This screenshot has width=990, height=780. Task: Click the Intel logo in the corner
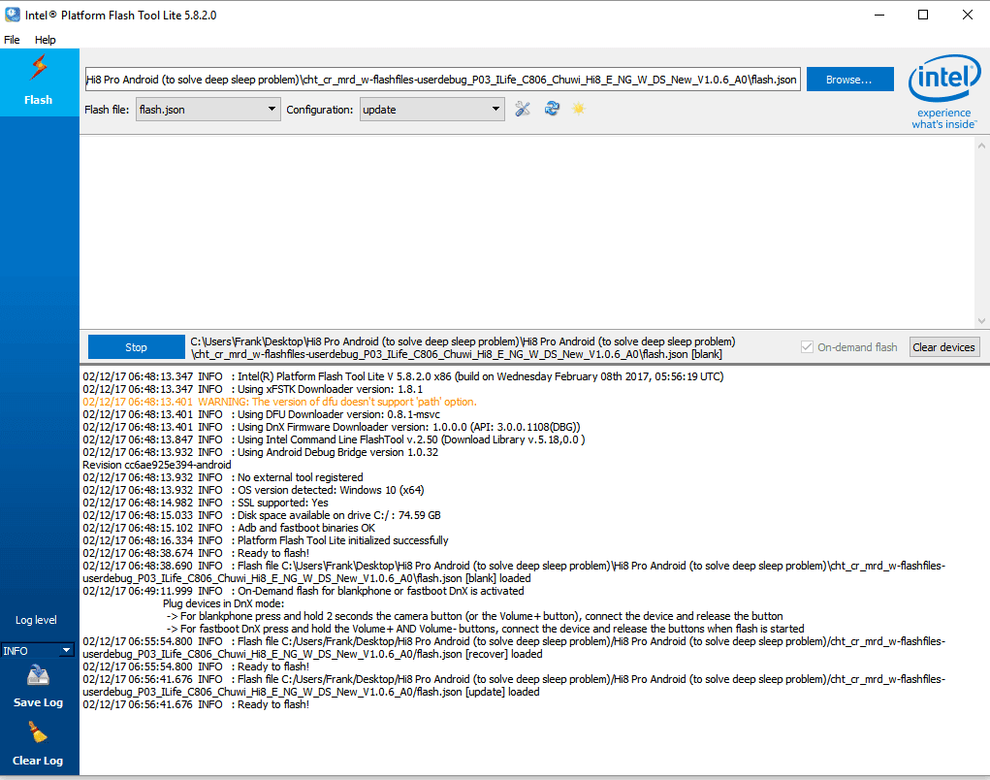(x=943, y=92)
